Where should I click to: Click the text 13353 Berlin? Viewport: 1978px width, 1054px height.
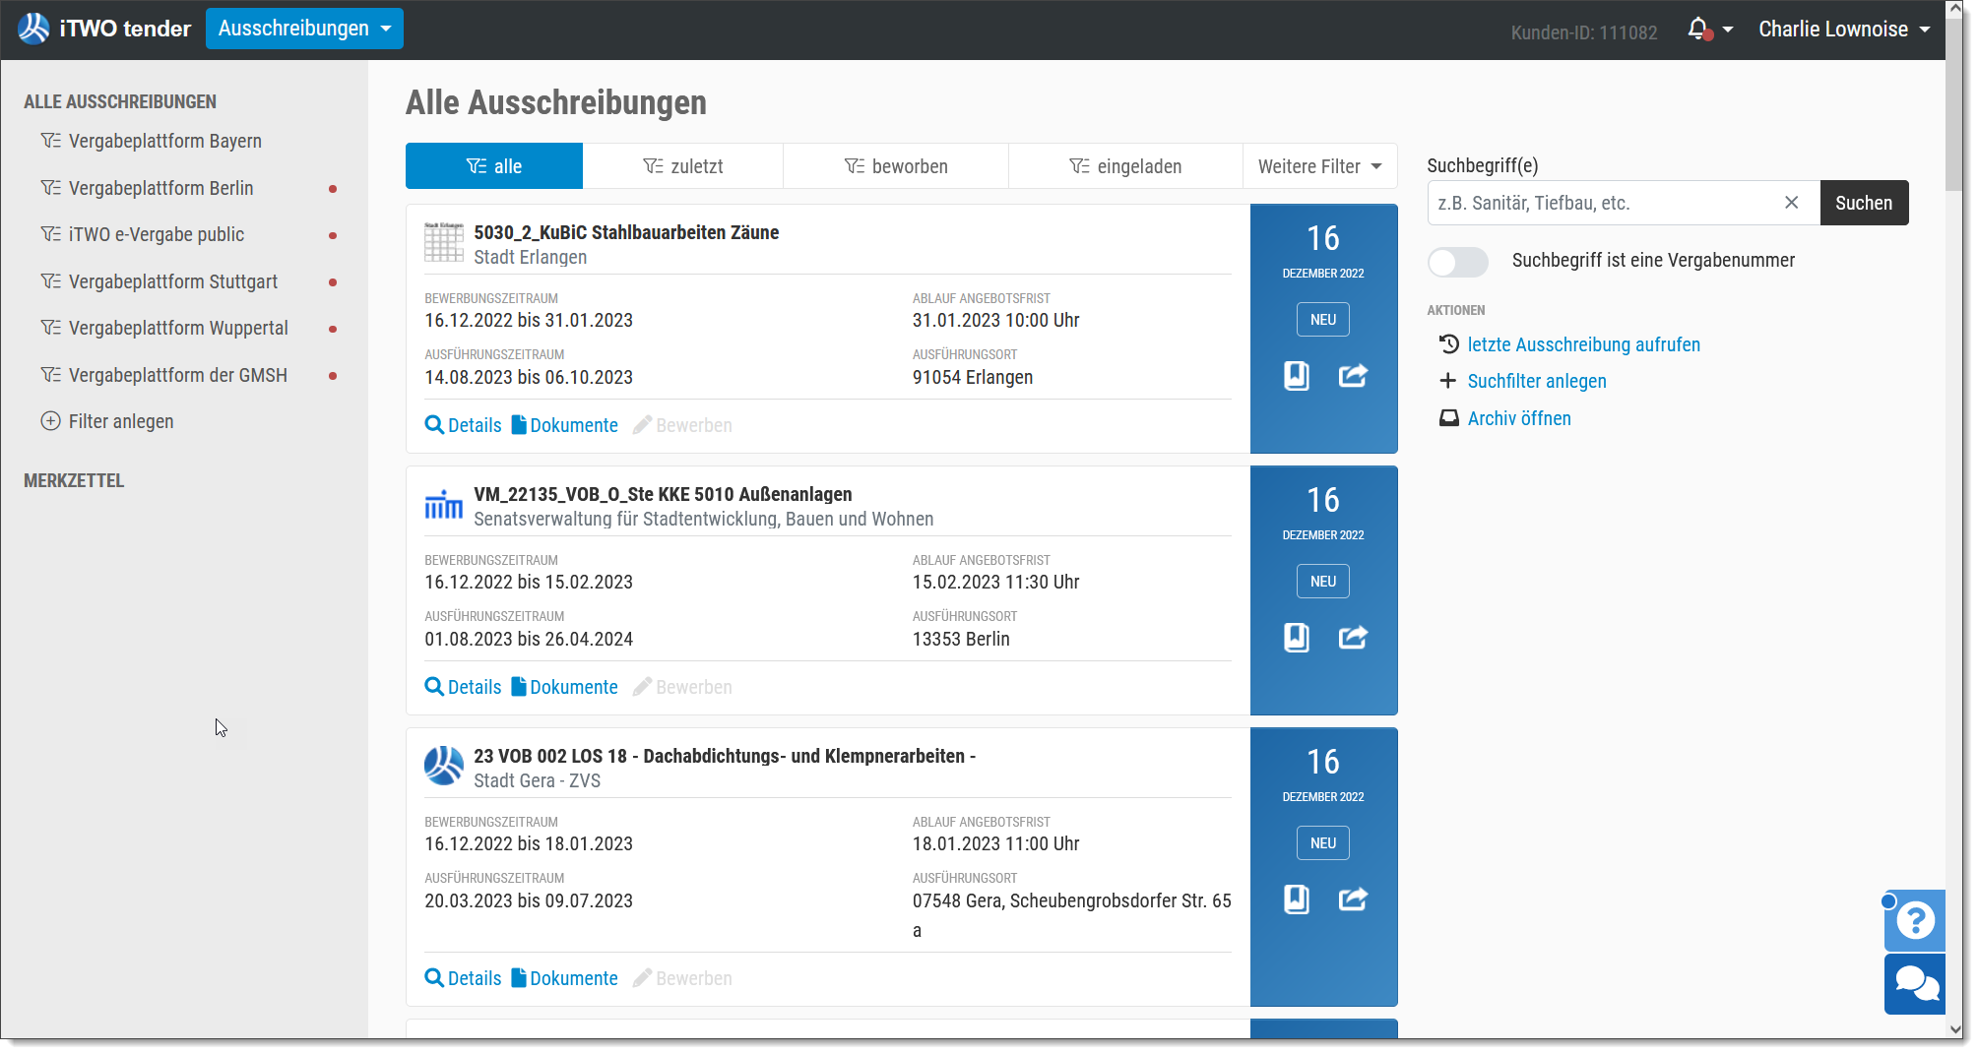click(x=961, y=639)
